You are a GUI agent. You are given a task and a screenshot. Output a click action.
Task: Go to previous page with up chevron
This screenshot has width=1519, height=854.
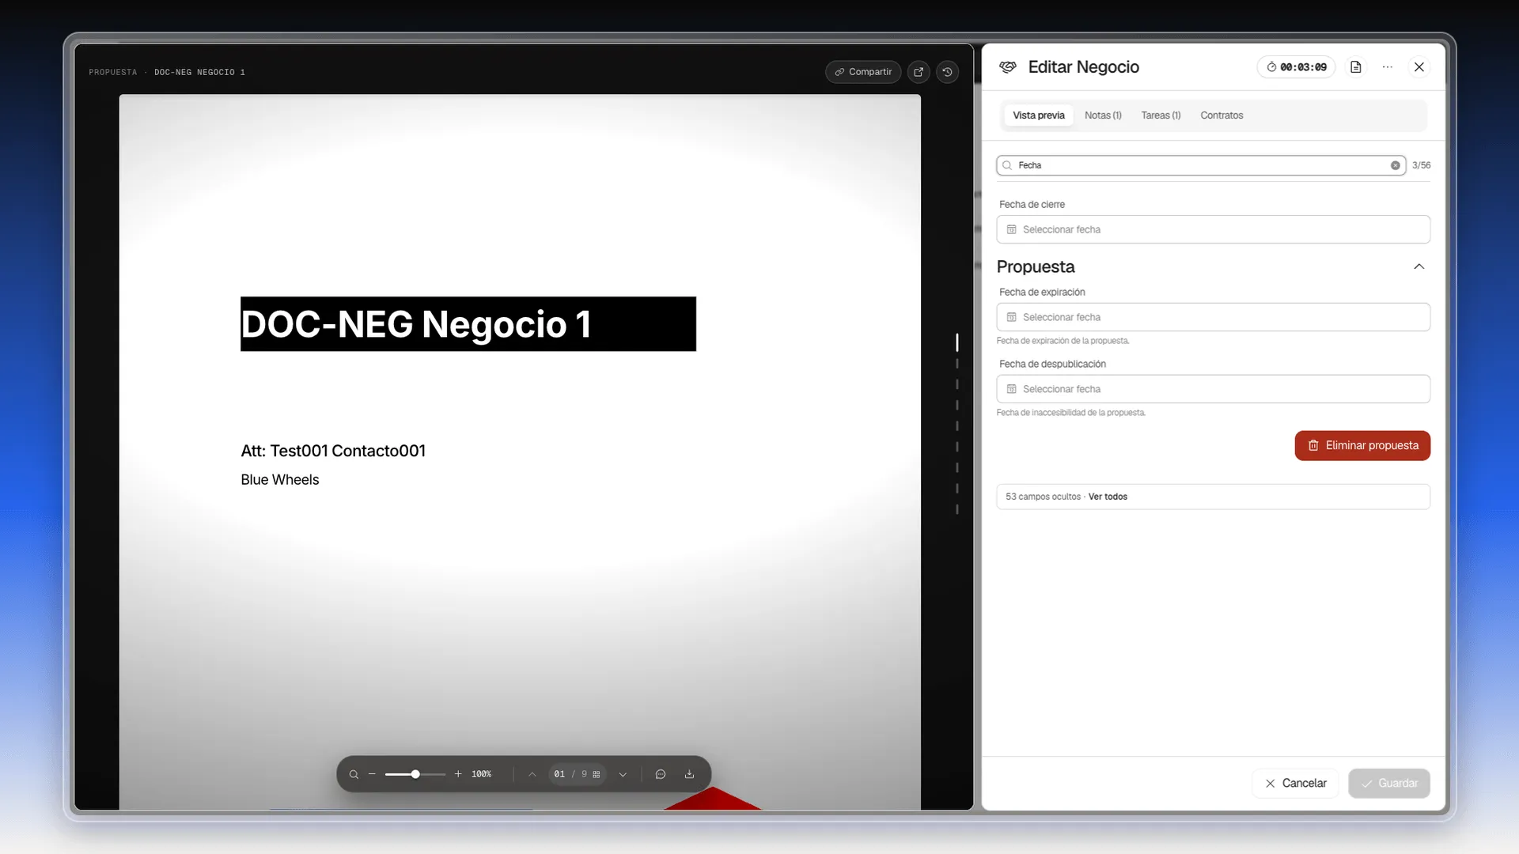coord(532,775)
